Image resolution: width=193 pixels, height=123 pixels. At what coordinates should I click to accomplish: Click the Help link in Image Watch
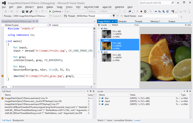(136, 25)
